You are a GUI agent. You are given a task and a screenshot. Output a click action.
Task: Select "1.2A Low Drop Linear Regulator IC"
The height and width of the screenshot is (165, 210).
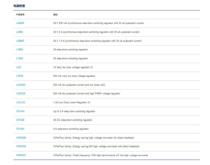[x=72, y=102]
